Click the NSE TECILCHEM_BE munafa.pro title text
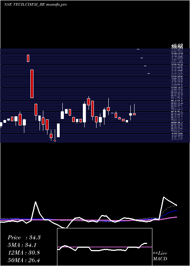The width and height of the screenshot is (190, 266). point(35,5)
